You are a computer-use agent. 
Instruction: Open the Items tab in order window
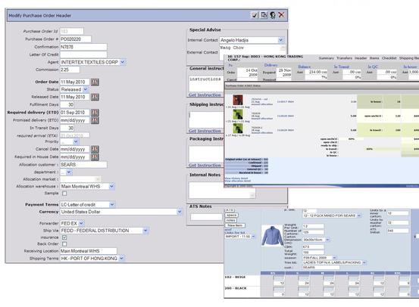point(374,58)
